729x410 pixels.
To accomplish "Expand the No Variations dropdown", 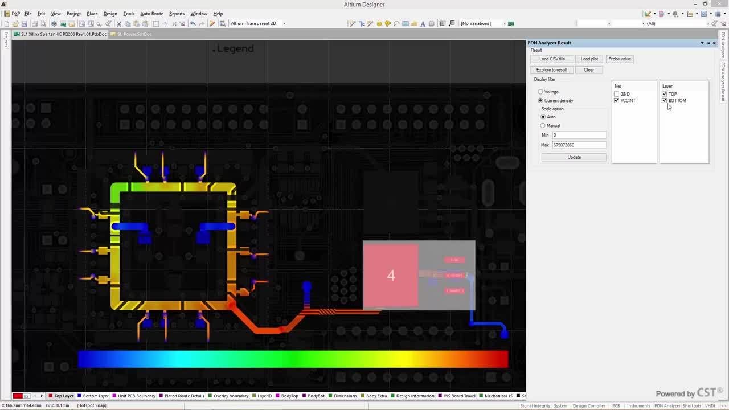I will tap(504, 24).
